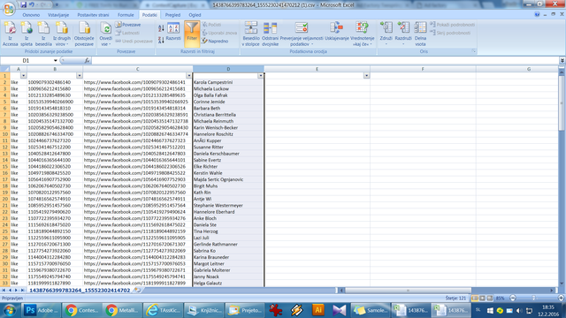Expand Osveži vse refresh dropdown

coord(106,42)
